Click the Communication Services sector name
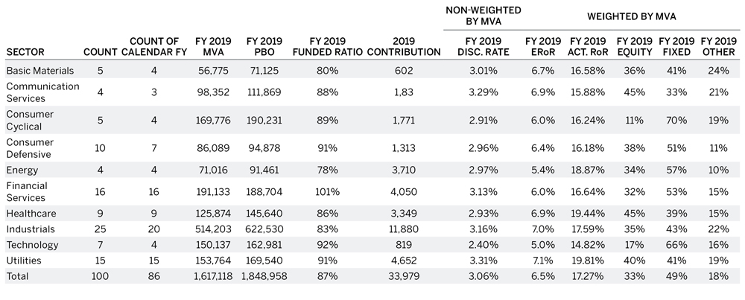 tap(42, 92)
